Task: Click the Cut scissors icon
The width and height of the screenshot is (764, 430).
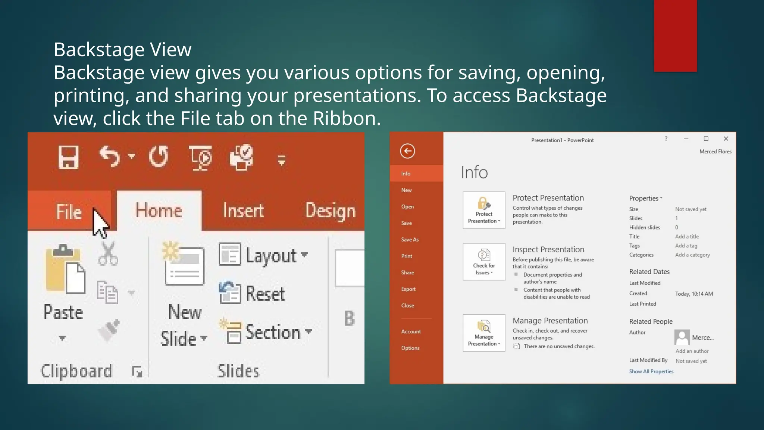Action: pos(108,253)
